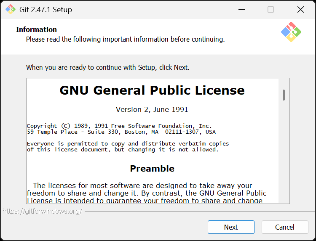Click the GNU General Public License heading
Viewport: 316px width, 241px height.
tap(152, 90)
